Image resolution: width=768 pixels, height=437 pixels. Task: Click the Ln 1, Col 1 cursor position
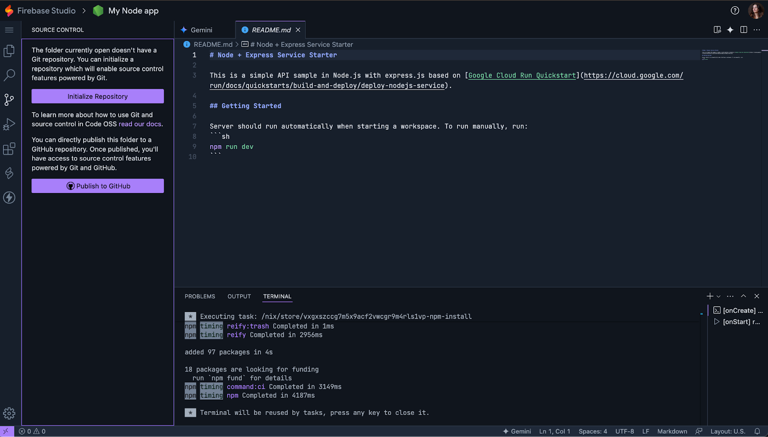coord(554,431)
